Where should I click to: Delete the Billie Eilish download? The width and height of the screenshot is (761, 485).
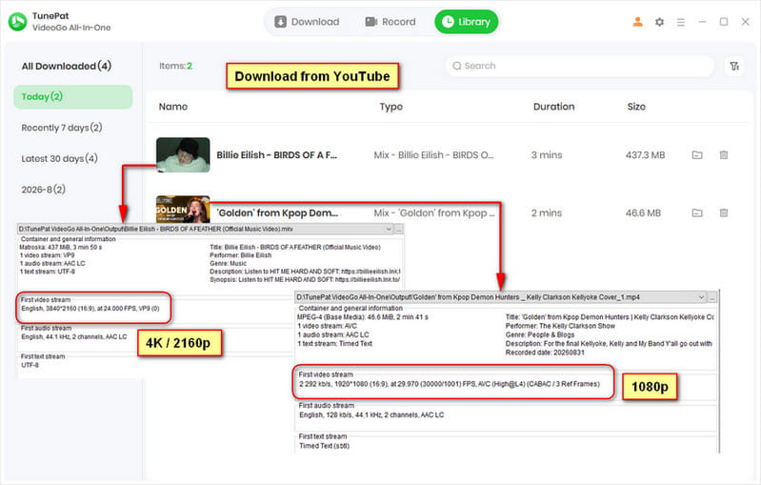(x=724, y=155)
